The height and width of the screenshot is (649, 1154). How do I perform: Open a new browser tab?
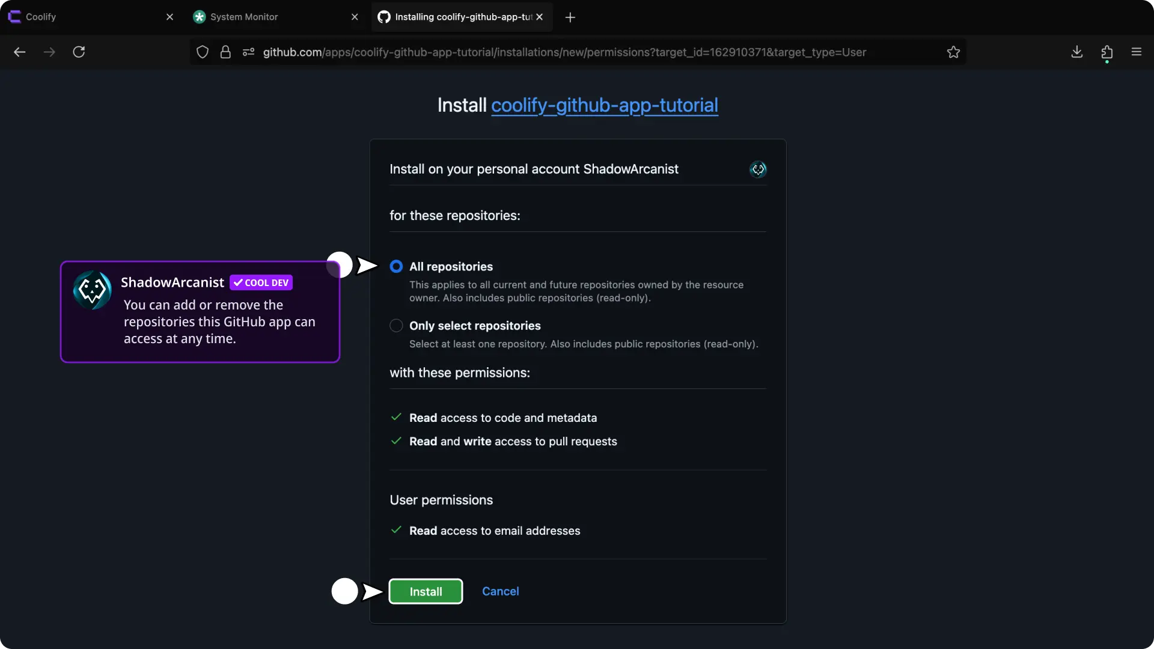570,17
